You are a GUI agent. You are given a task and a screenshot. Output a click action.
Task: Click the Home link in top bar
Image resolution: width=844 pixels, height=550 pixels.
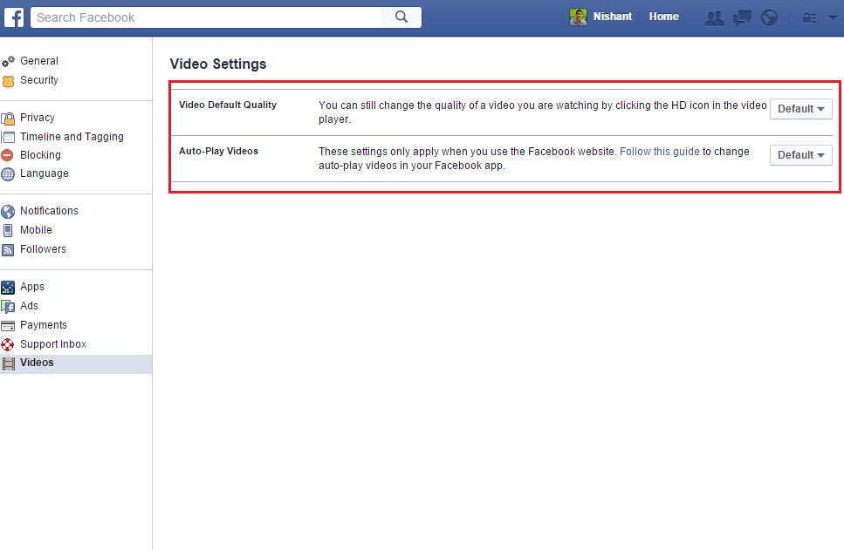pyautogui.click(x=663, y=17)
